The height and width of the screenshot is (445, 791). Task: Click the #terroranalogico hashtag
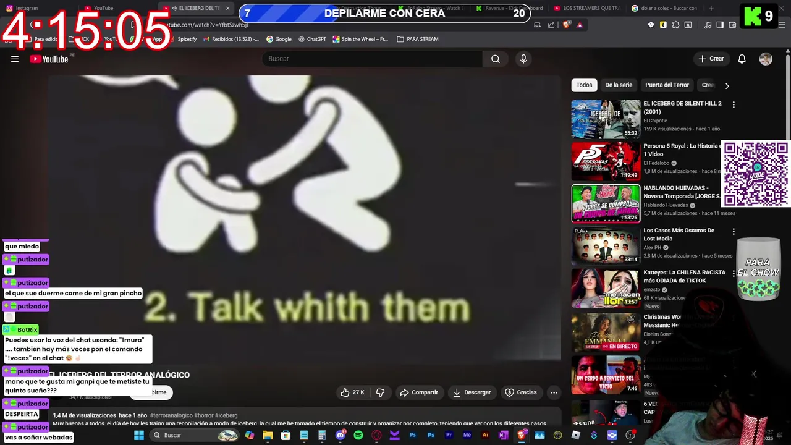tap(171, 415)
